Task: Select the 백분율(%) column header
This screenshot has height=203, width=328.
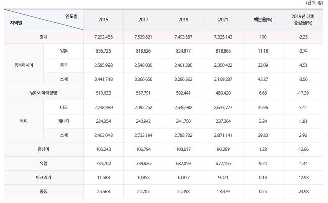Action: click(263, 19)
